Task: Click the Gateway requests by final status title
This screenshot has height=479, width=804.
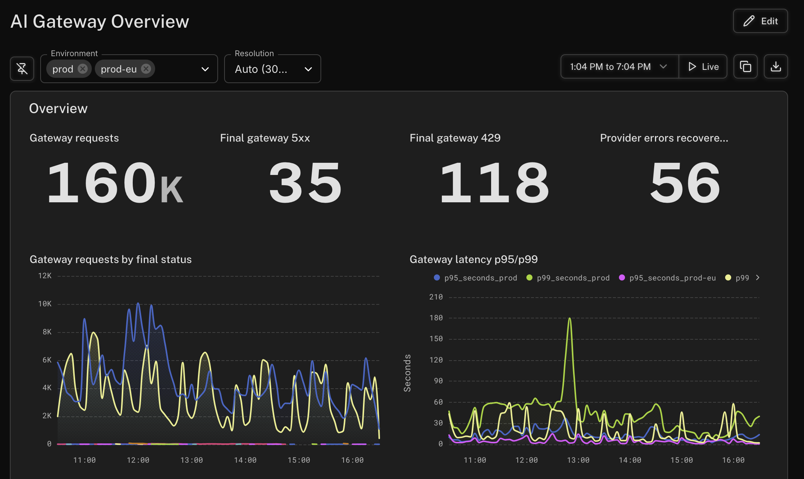Action: pos(111,259)
